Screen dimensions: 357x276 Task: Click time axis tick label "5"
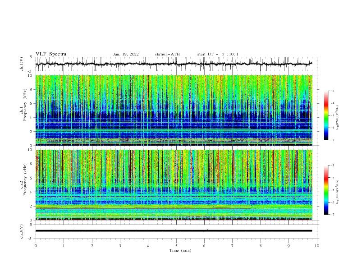point(176,246)
